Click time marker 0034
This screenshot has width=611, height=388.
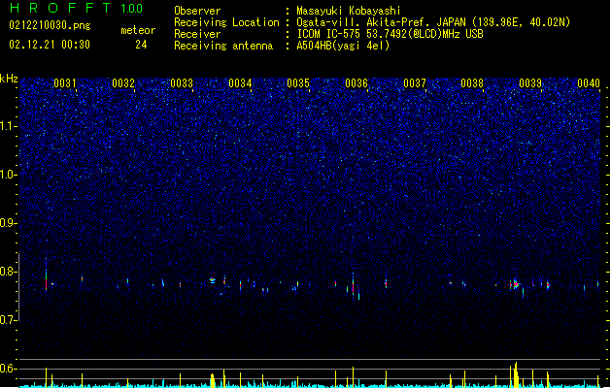tap(240, 83)
